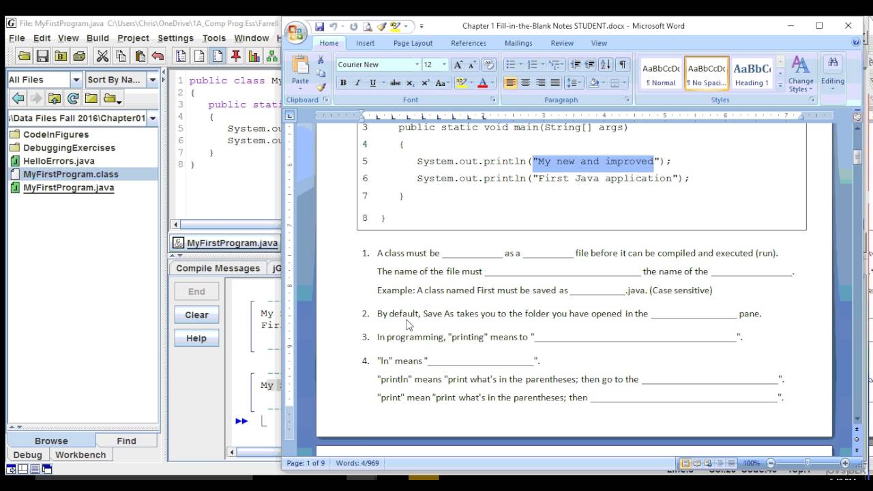Click the Clear button in run panel
The width and height of the screenshot is (873, 491).
click(196, 314)
